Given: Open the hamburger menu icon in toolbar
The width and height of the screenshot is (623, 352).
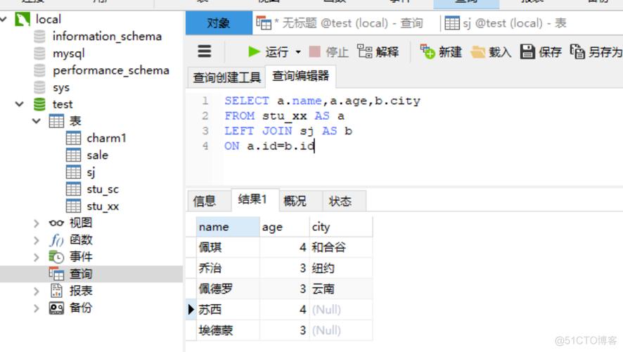Looking at the screenshot, I should point(204,51).
